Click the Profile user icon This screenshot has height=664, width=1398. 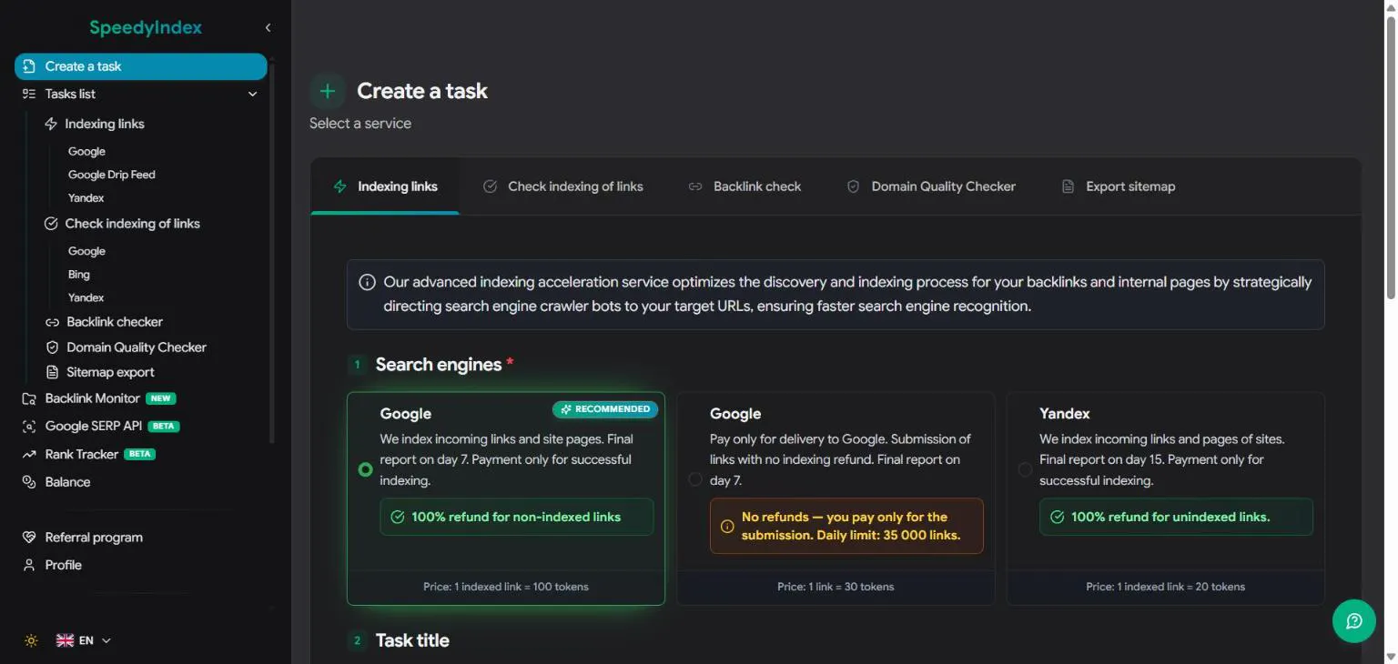[29, 565]
